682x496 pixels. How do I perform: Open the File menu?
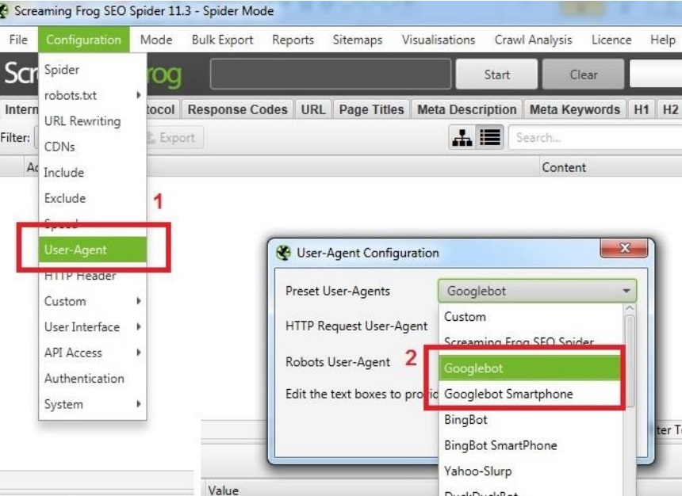[x=18, y=40]
